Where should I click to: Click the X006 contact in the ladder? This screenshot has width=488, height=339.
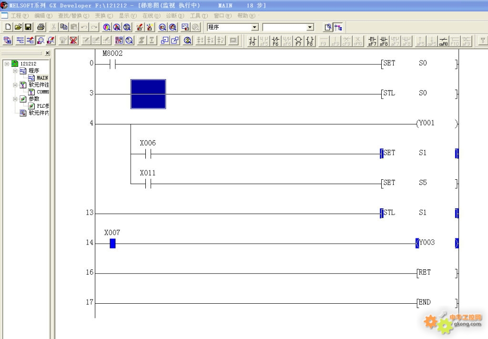pos(148,154)
